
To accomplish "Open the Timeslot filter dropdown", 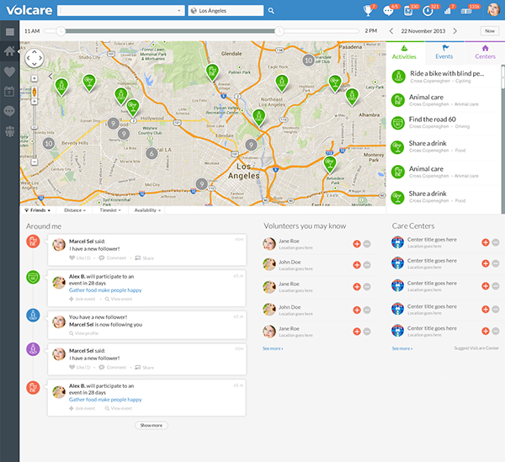I will (110, 210).
